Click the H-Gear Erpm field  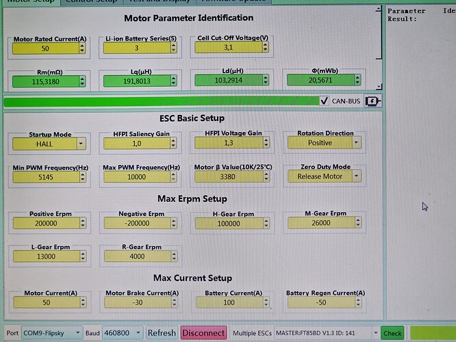[x=229, y=224]
